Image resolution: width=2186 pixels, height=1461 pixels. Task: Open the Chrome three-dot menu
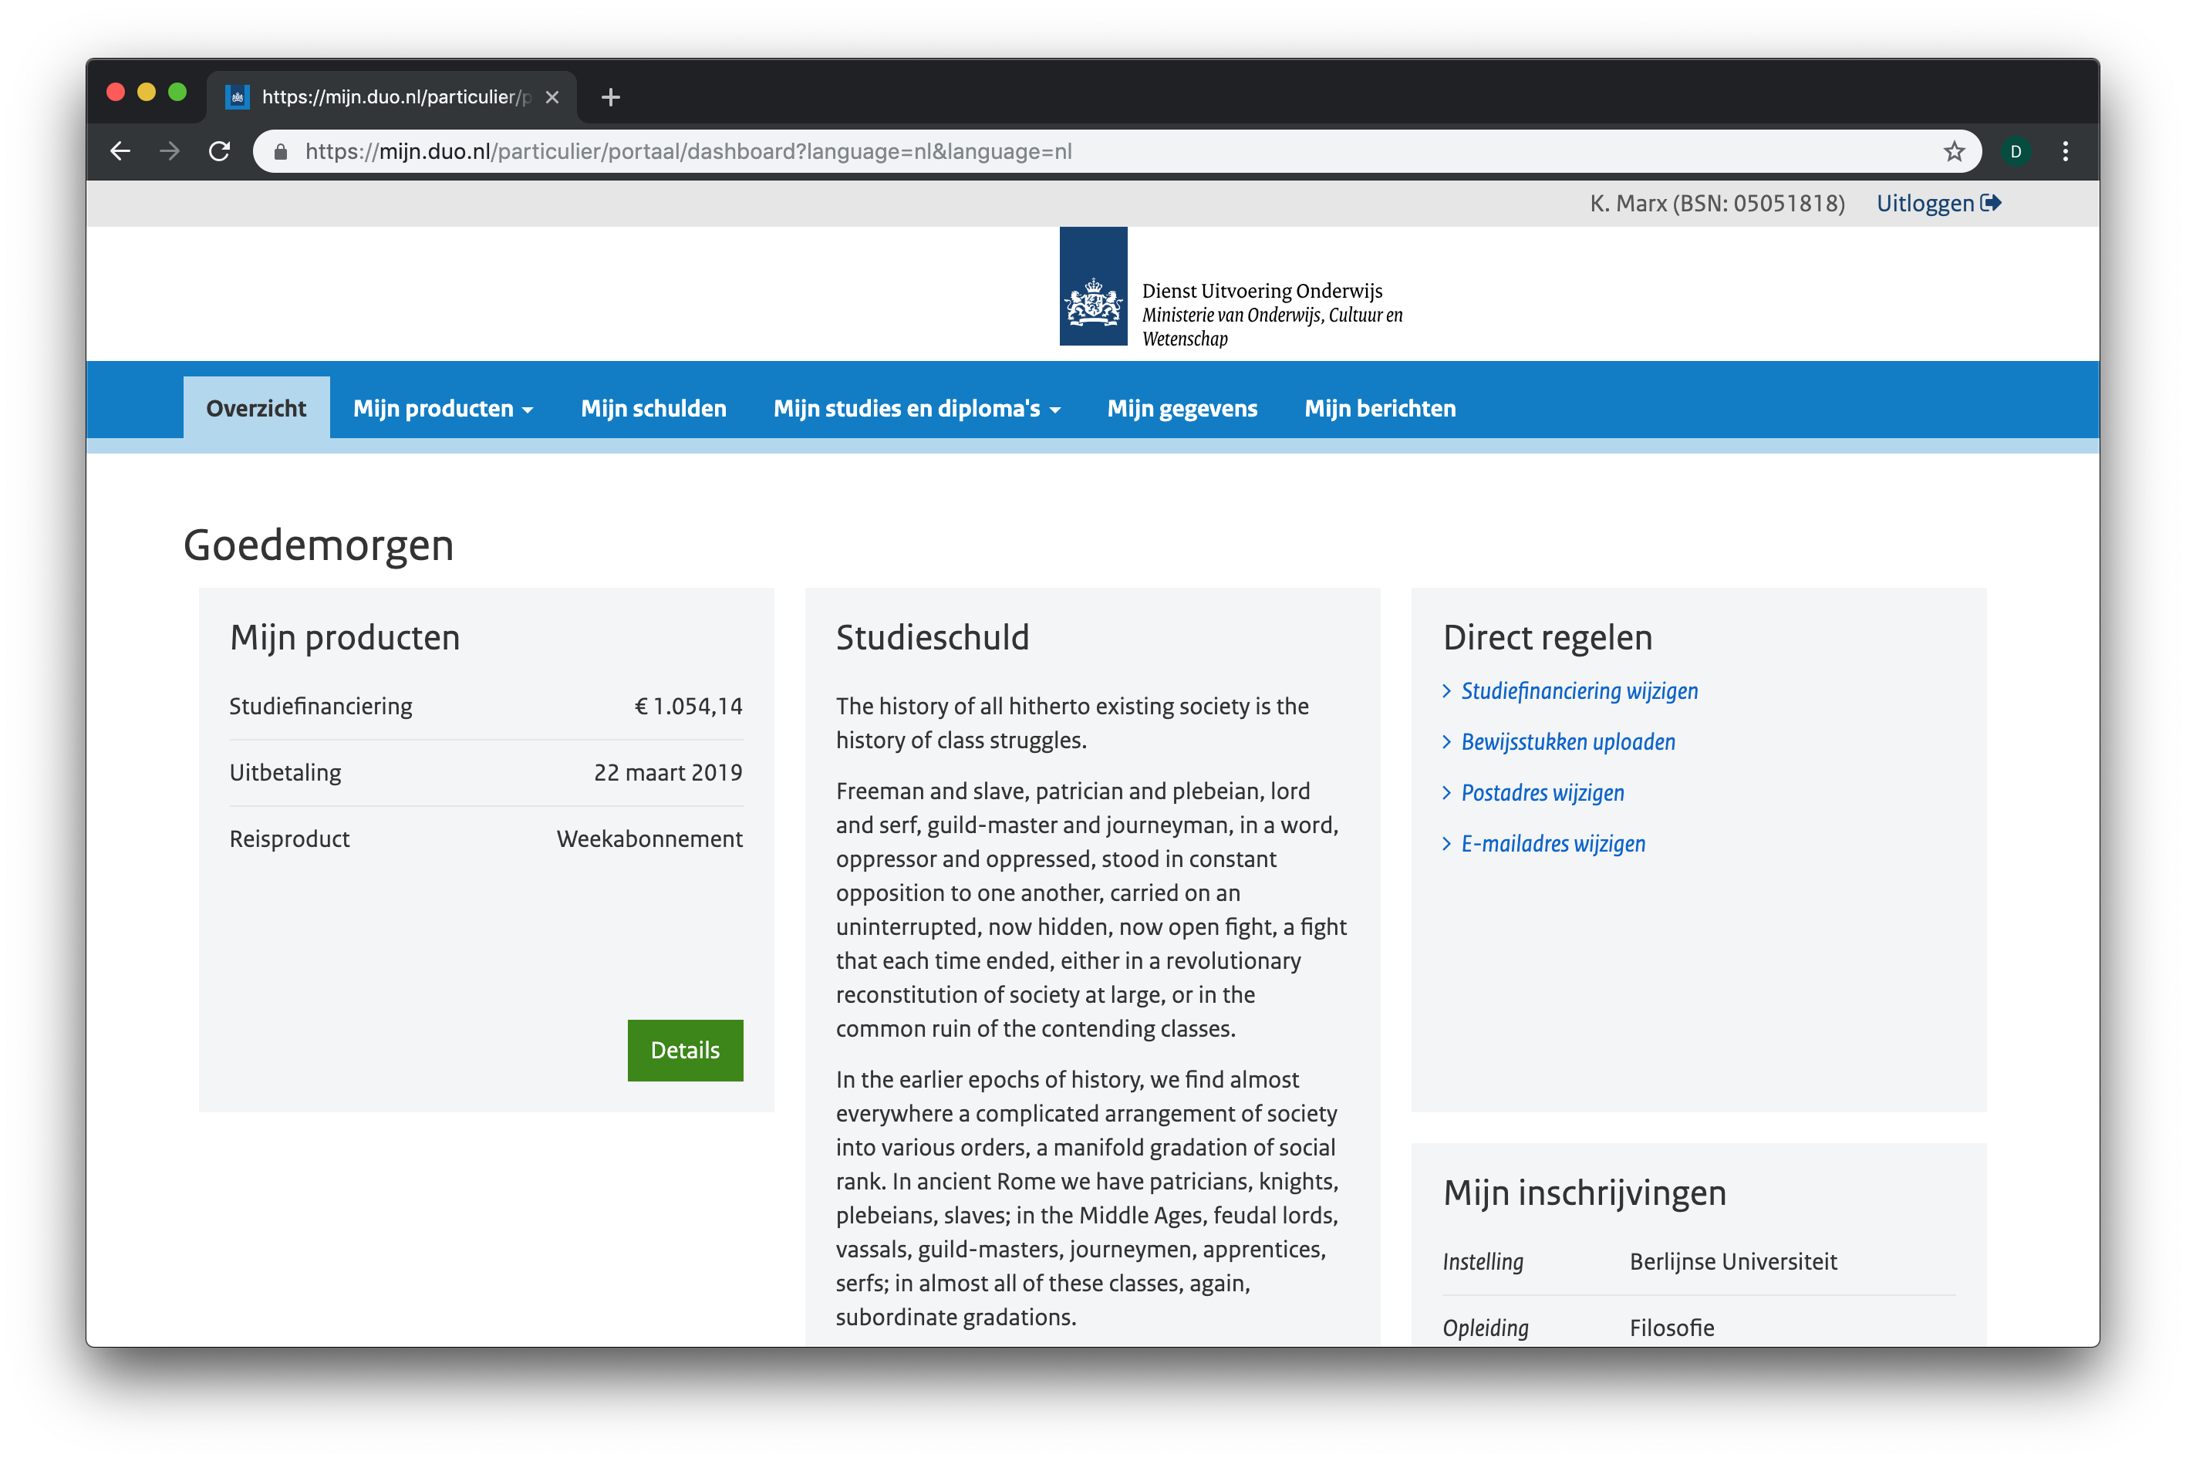coord(2065,151)
